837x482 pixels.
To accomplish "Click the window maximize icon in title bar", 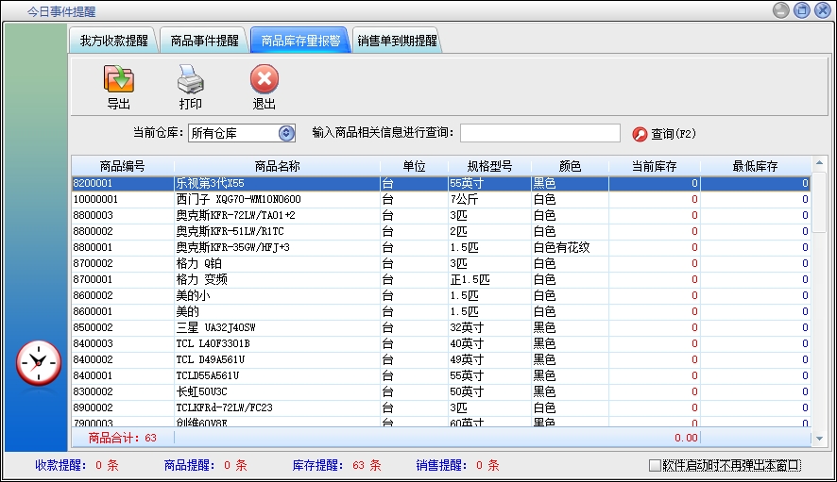I will point(801,10).
